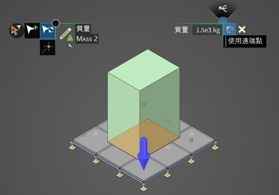Select the add-to-selection cursor tool
279x195 pixels.
tap(32, 31)
